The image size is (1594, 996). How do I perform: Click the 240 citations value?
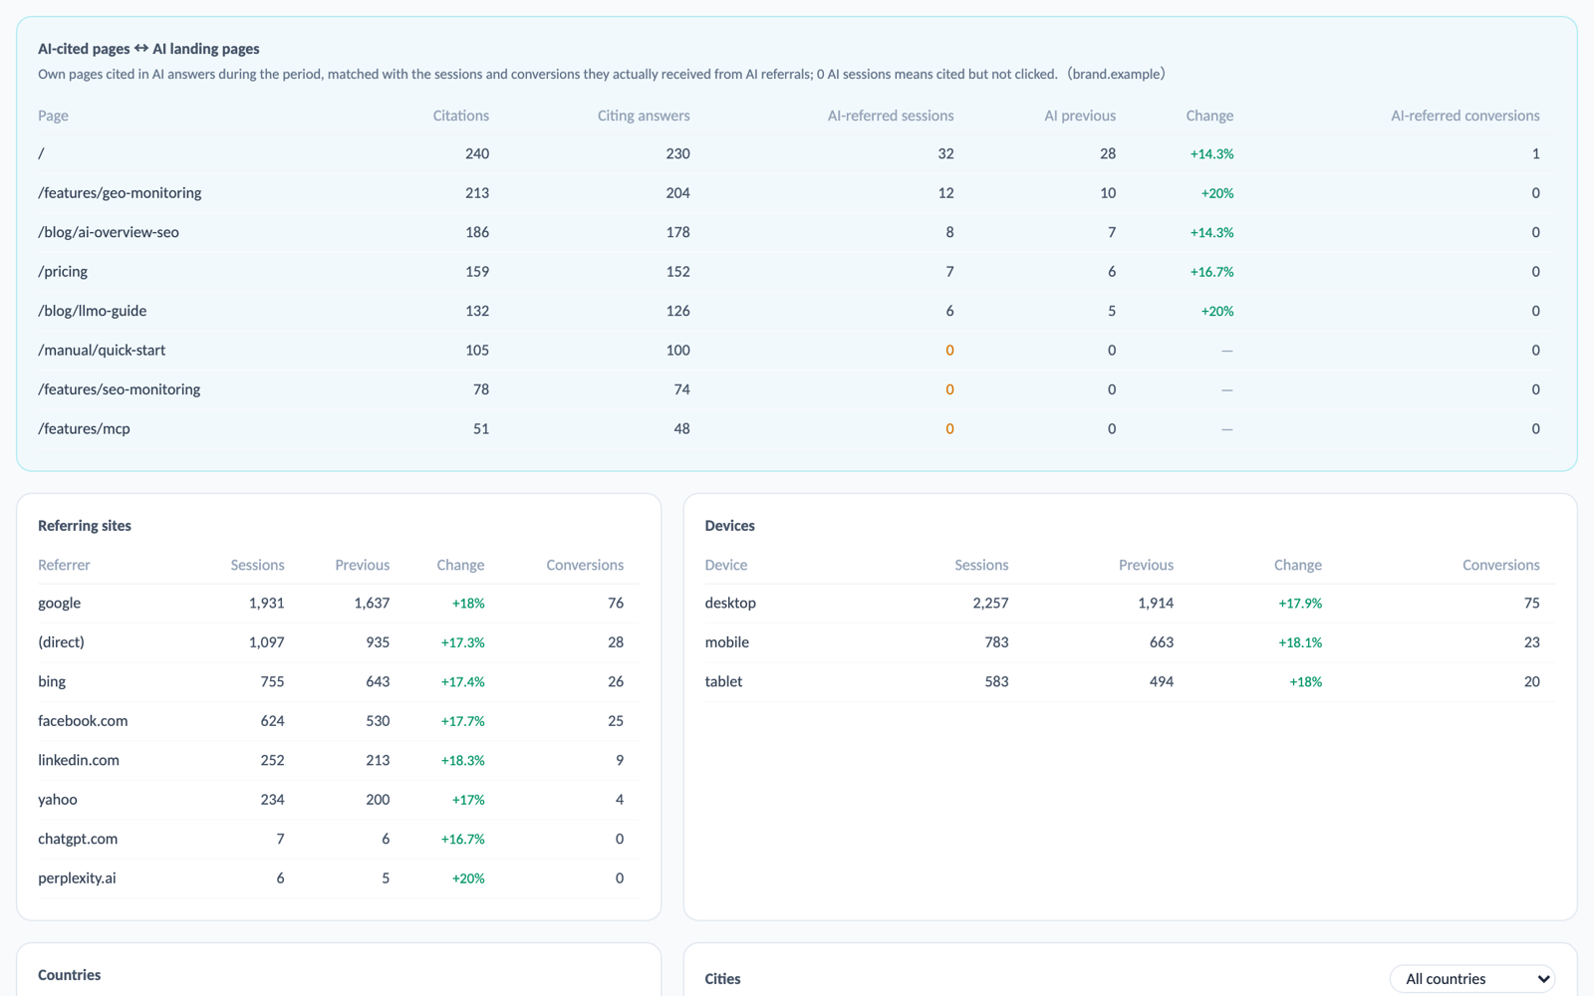(477, 154)
